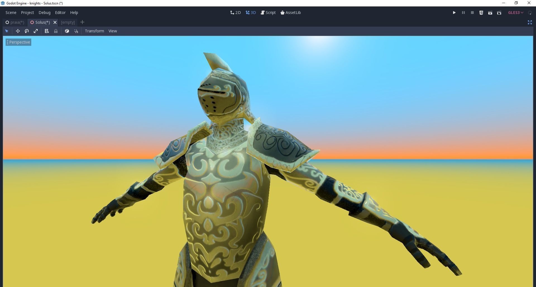Open the list of selectable nodes icon
This screenshot has height=287, width=536.
[47, 31]
